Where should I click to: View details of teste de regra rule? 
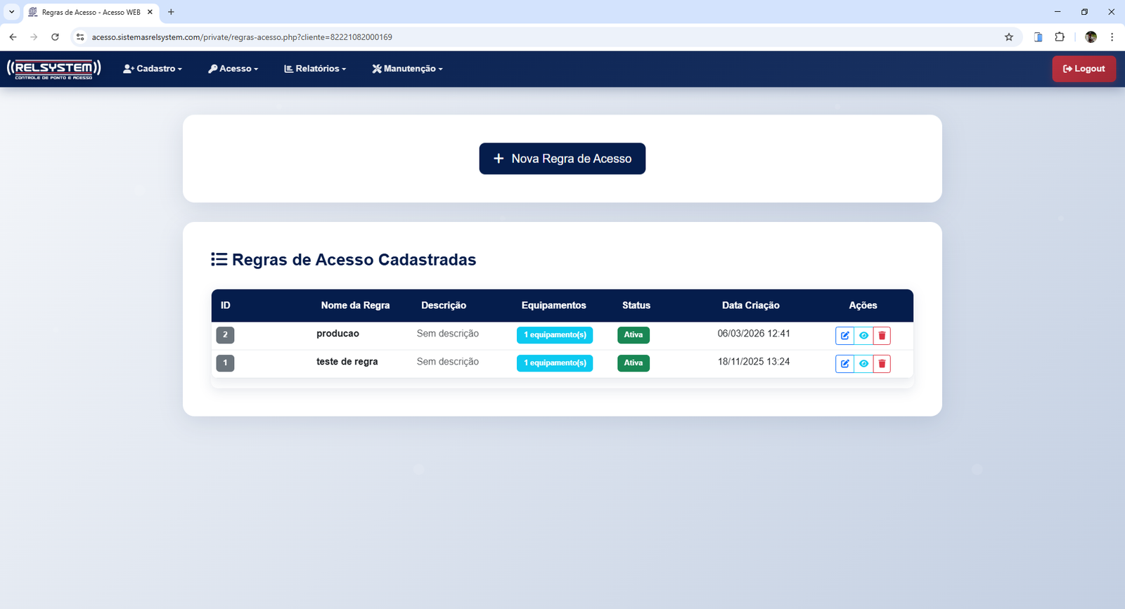click(x=863, y=364)
